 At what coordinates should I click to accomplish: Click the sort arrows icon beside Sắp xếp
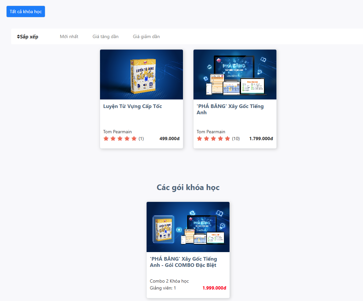(18, 37)
